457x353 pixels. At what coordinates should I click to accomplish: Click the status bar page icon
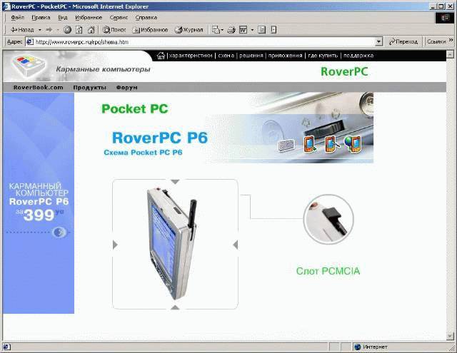[6, 347]
